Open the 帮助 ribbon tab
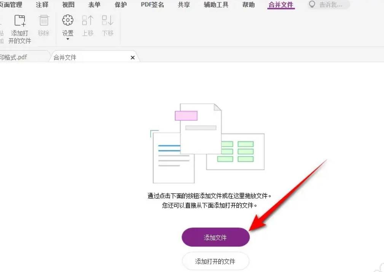384x272 pixels. pyautogui.click(x=249, y=5)
